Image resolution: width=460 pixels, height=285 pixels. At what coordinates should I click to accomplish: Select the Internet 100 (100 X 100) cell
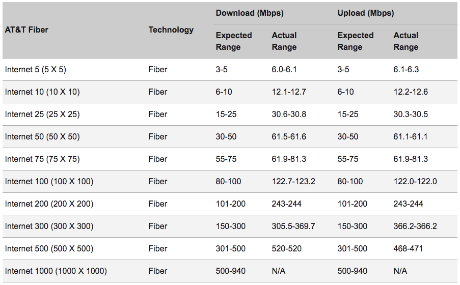(49, 182)
